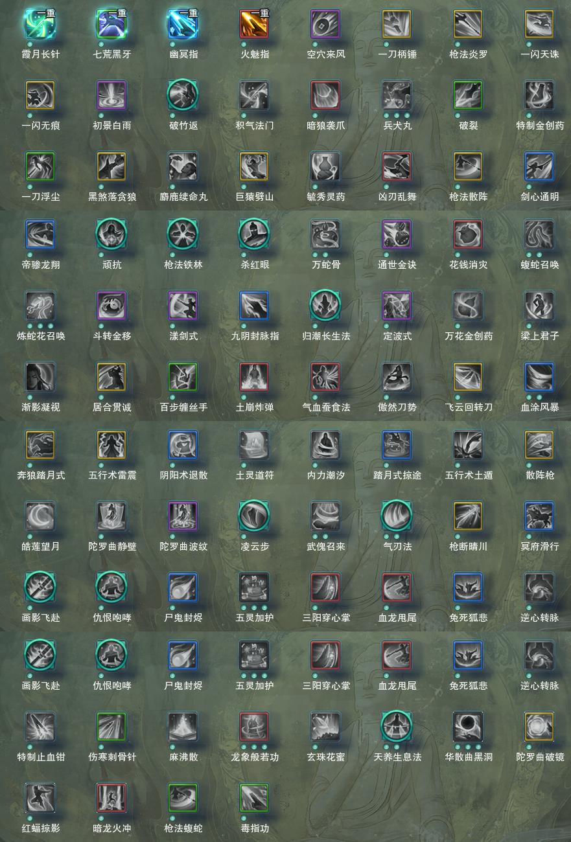Click the 一刀浮尘 skill icon
The width and height of the screenshot is (571, 842).
tap(40, 166)
